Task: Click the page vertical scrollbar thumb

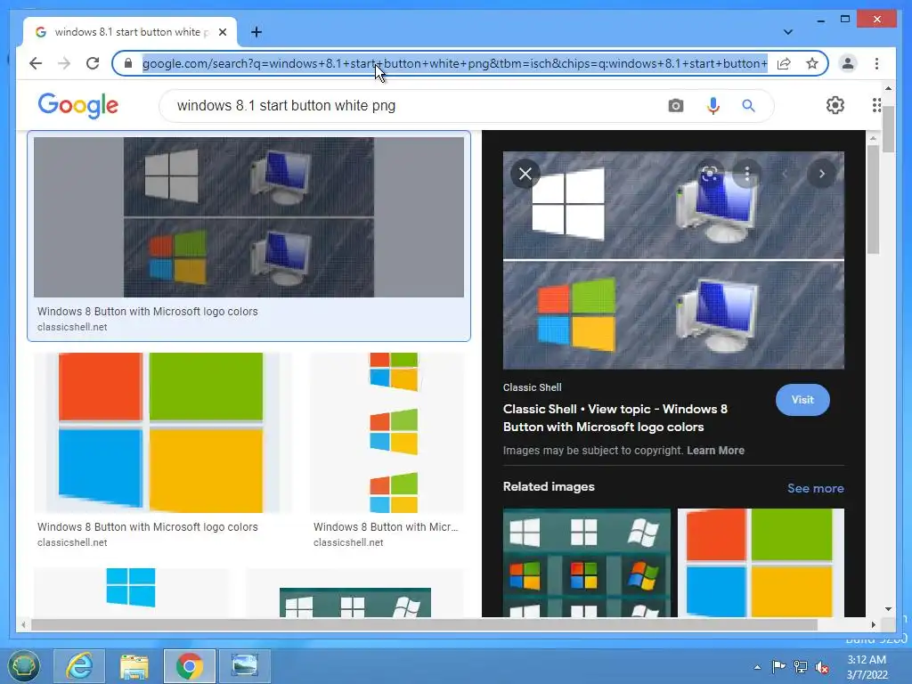Action: (888, 129)
